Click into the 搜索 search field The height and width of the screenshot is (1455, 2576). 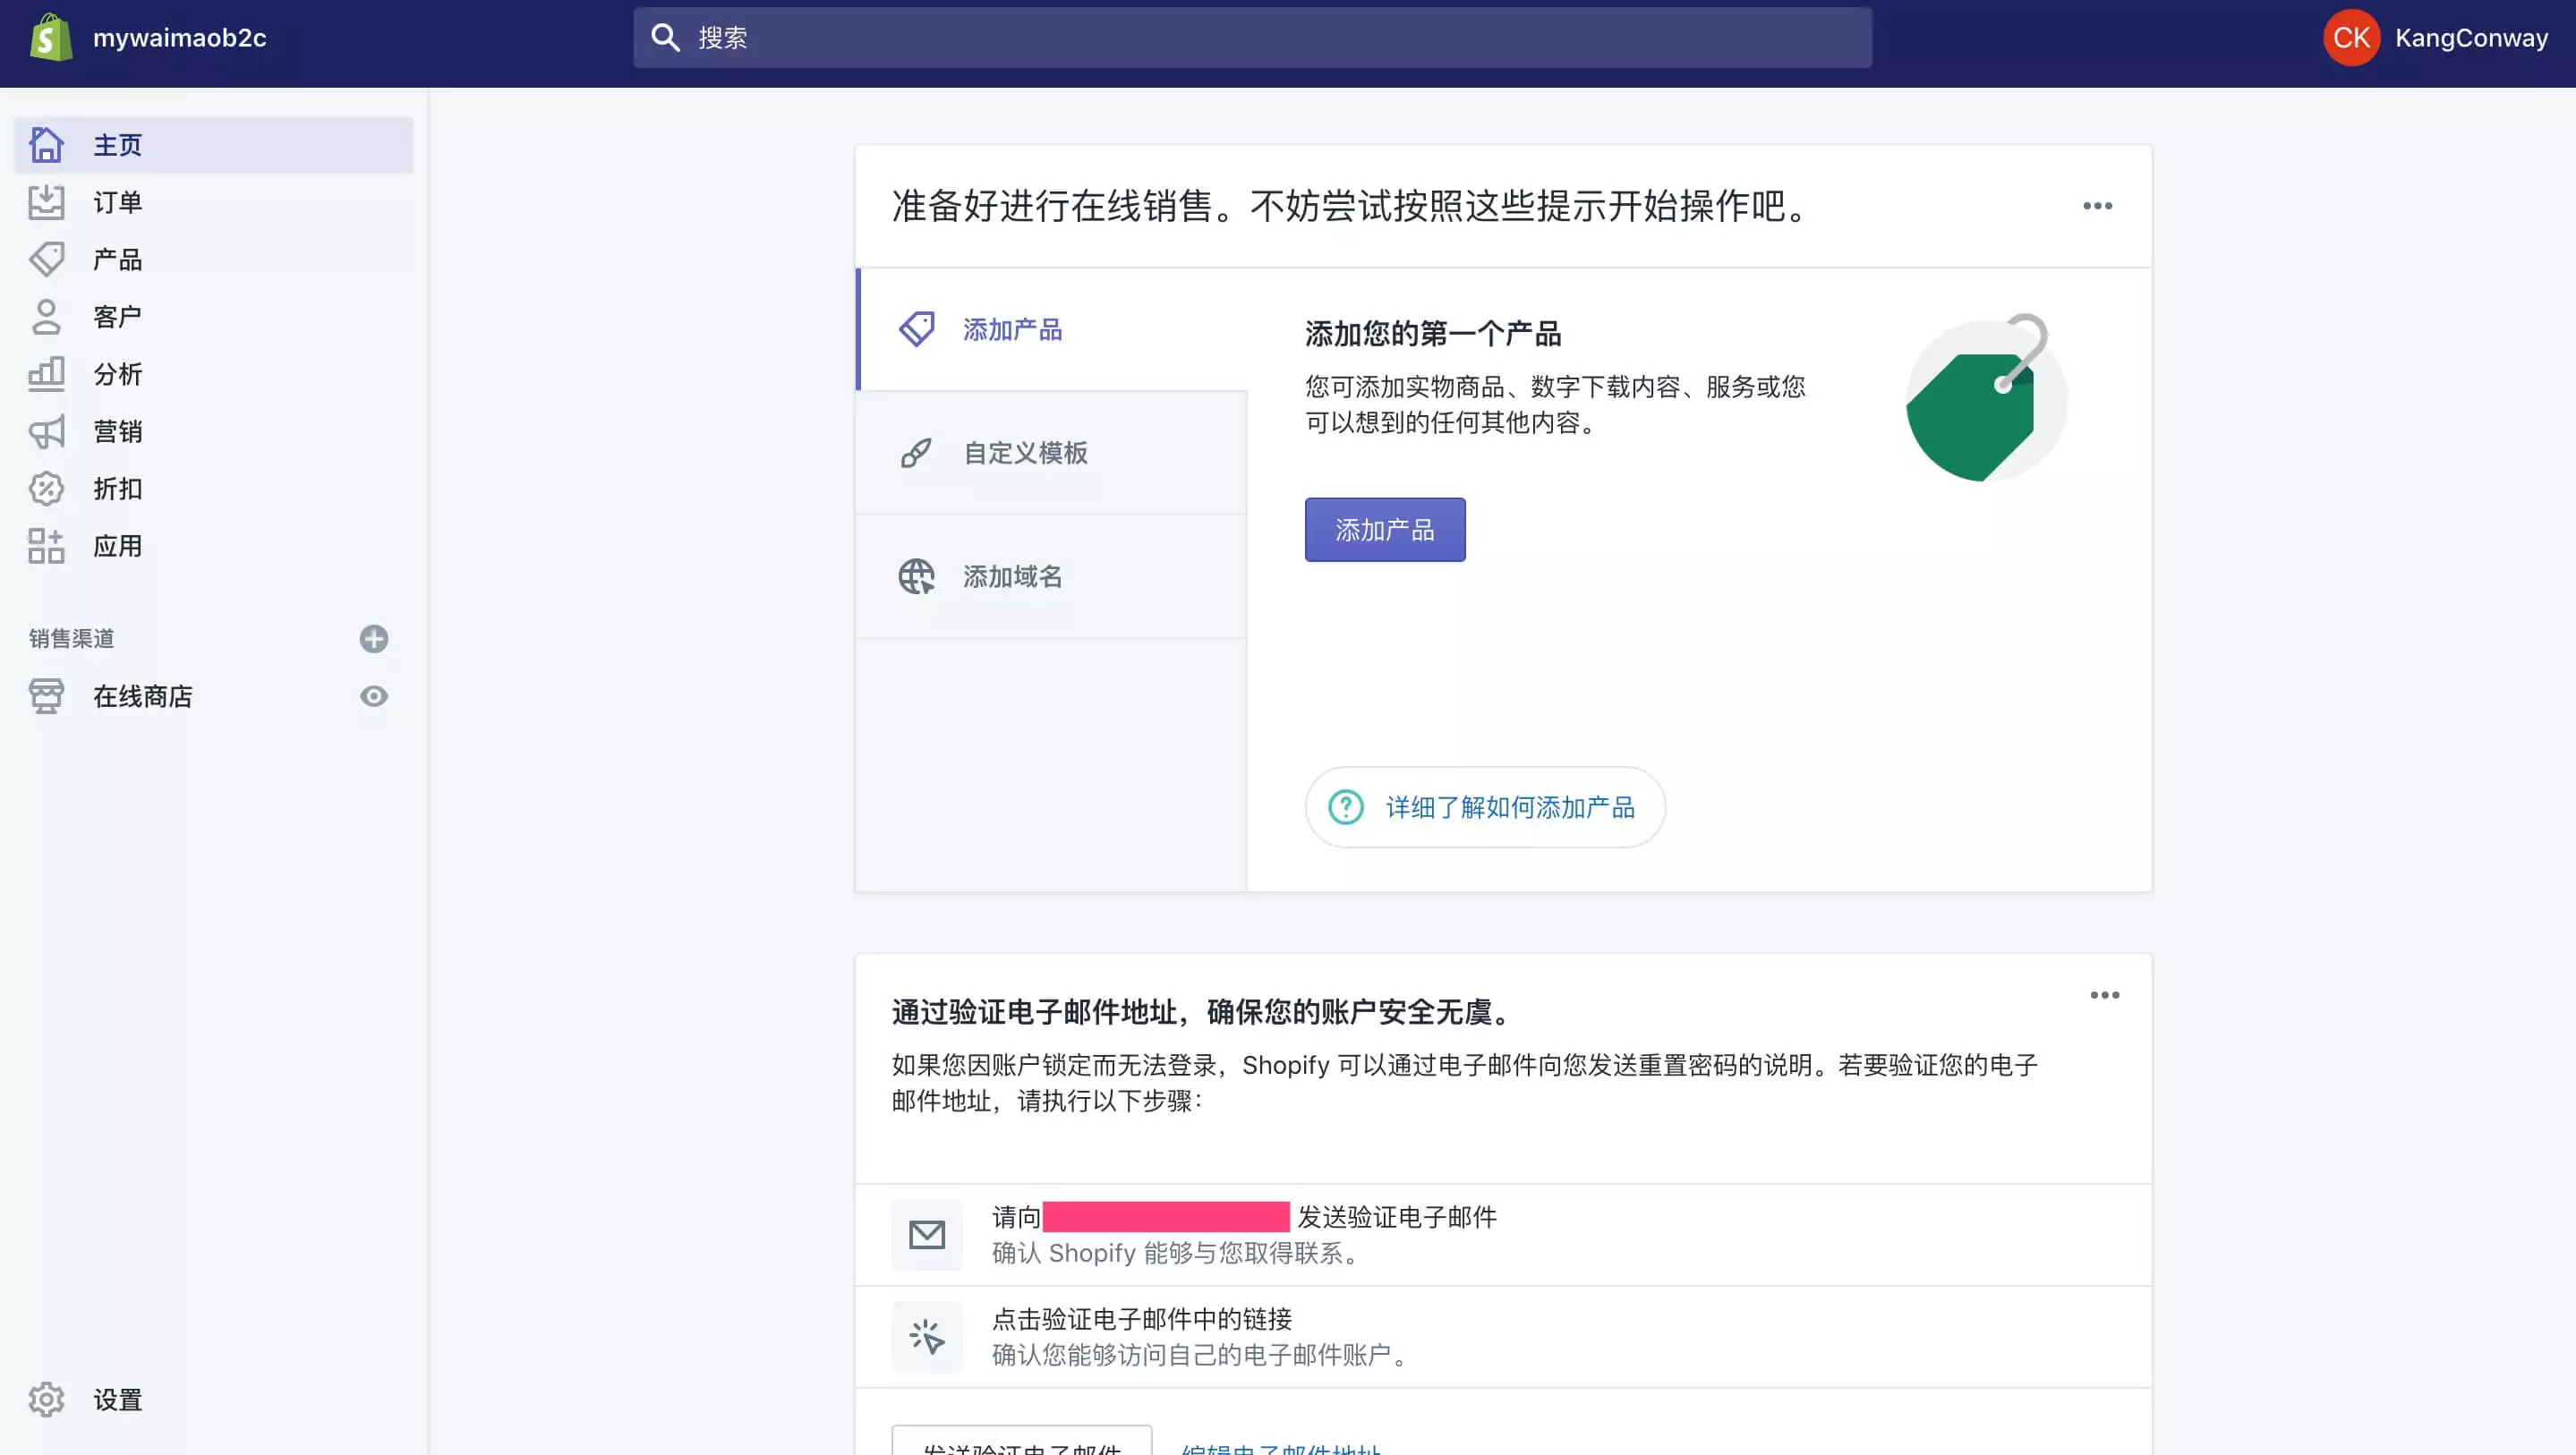pyautogui.click(x=1252, y=38)
